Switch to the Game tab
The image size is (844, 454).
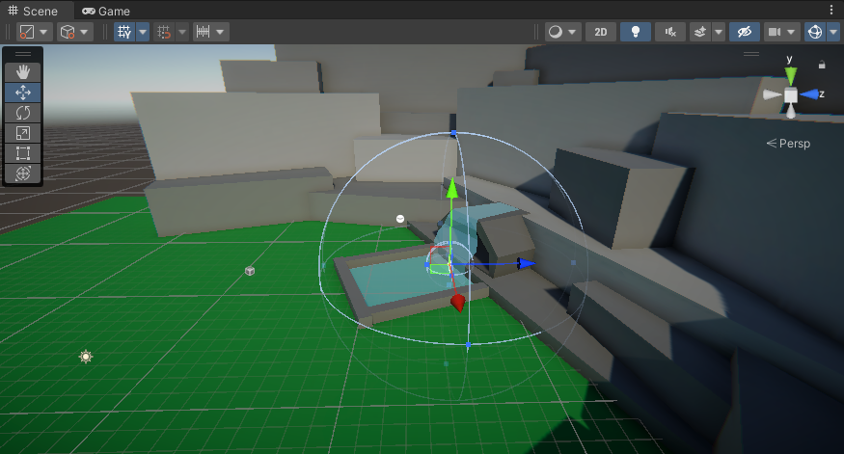pyautogui.click(x=106, y=11)
